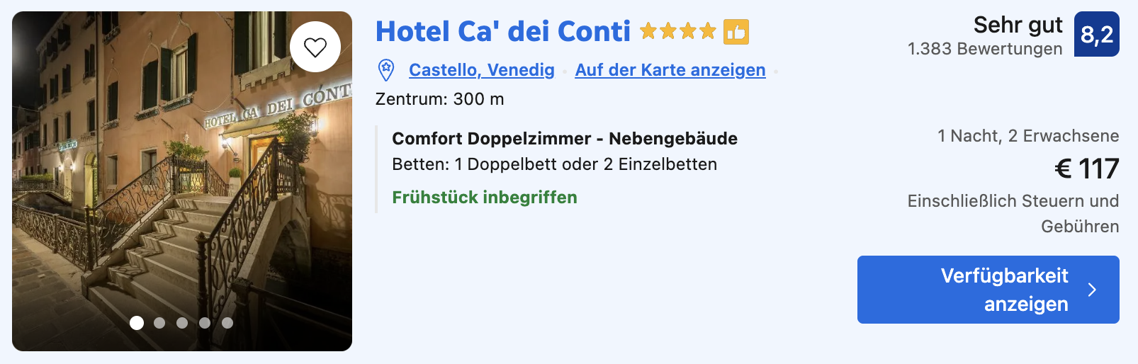Click the chevron arrow on the availability button

click(x=1092, y=290)
